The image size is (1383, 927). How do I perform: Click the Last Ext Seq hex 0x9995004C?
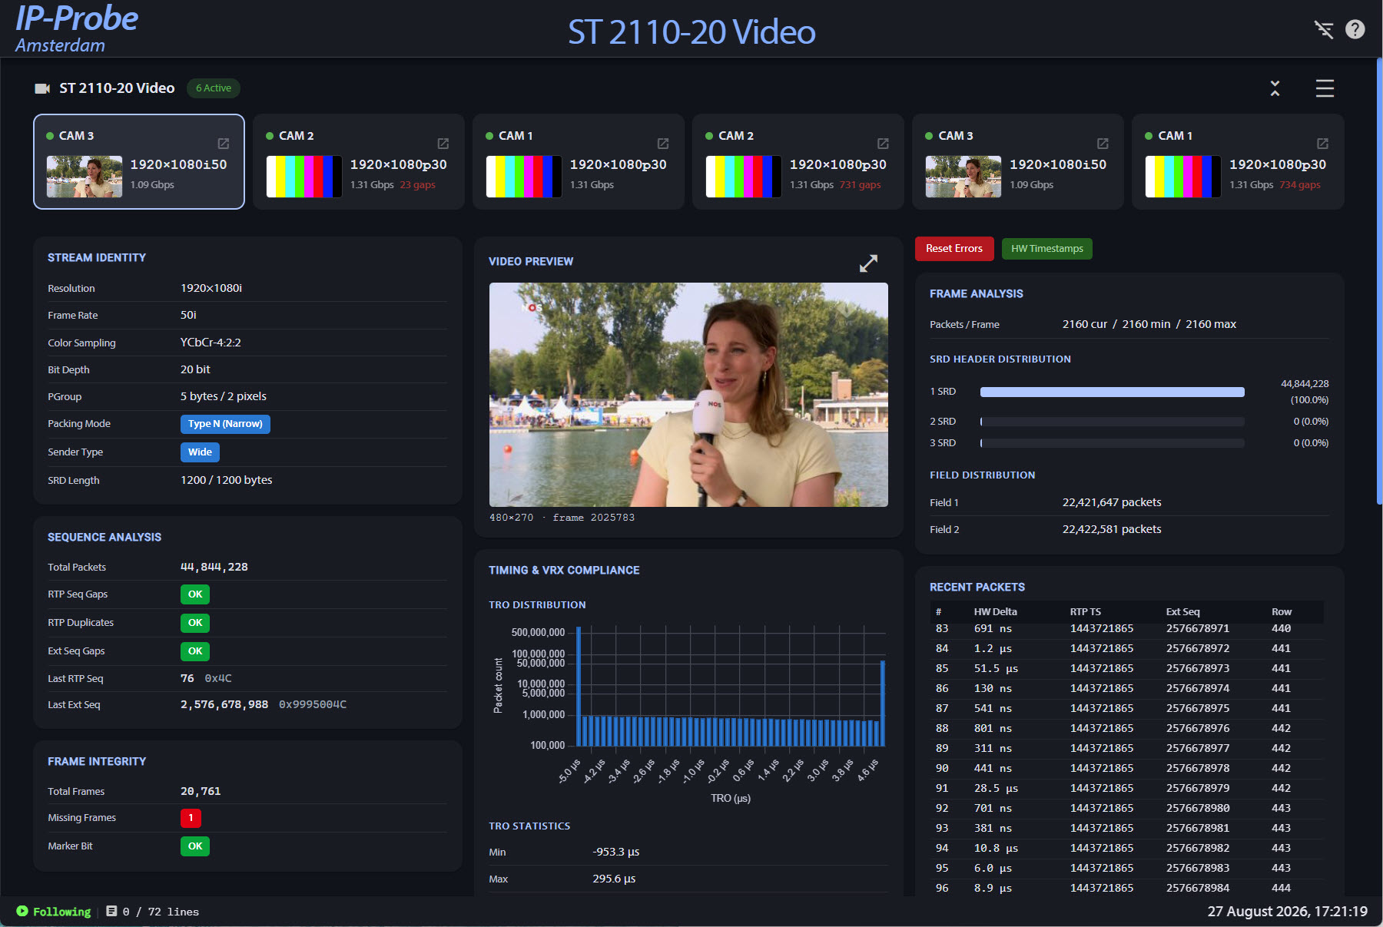point(313,705)
